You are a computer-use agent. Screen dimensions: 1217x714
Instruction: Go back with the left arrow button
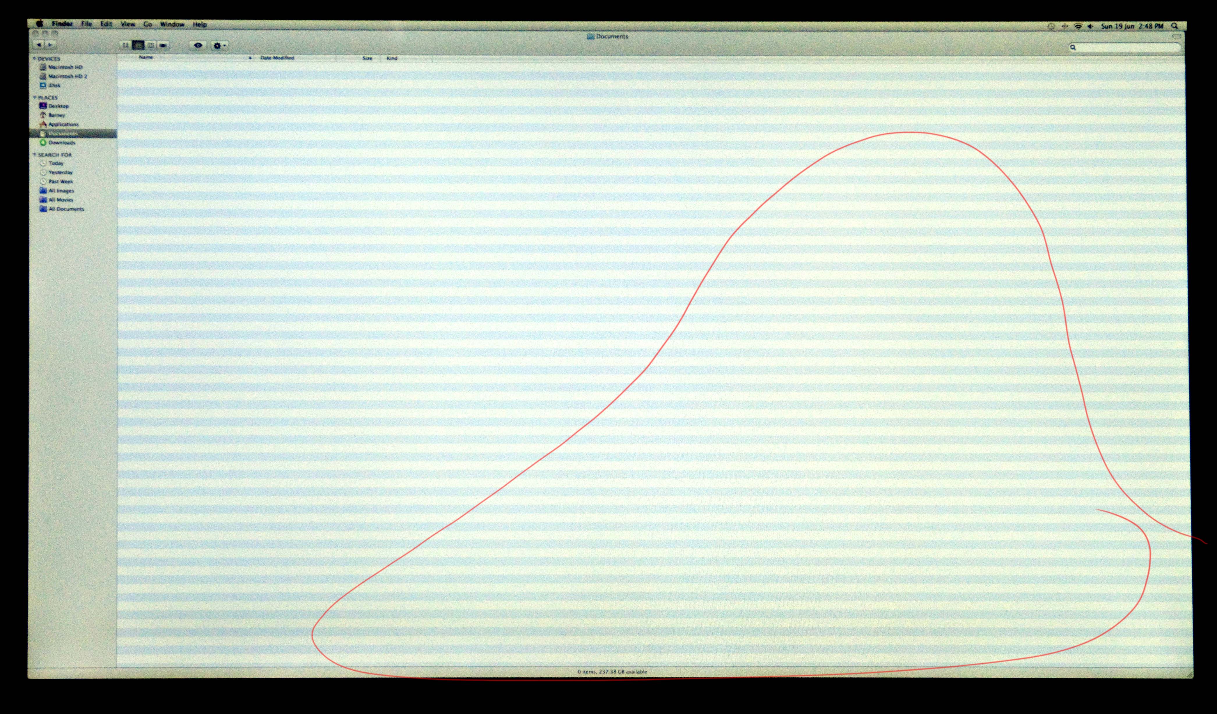tap(39, 45)
